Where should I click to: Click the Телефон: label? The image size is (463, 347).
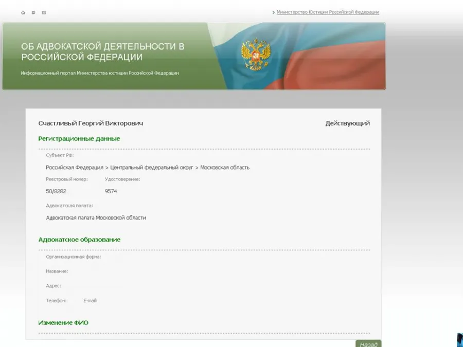tap(56, 301)
